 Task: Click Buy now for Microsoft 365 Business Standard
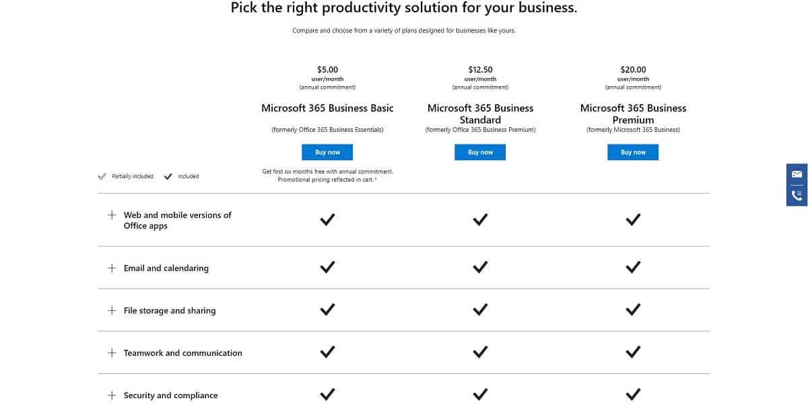(x=480, y=152)
